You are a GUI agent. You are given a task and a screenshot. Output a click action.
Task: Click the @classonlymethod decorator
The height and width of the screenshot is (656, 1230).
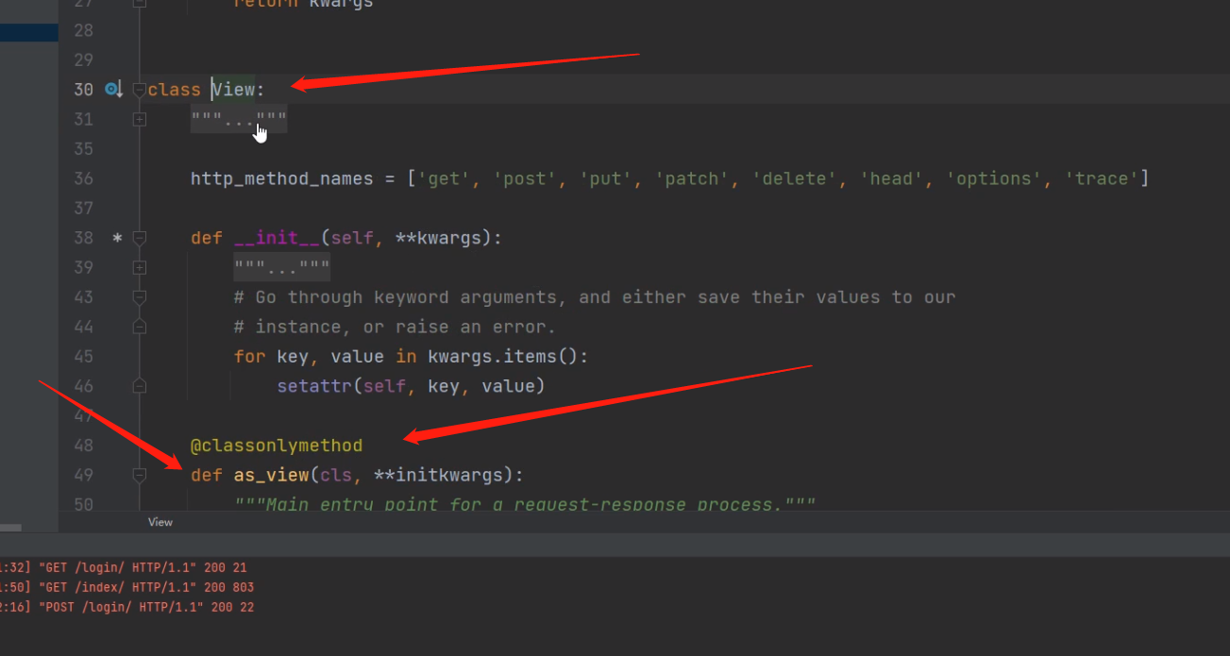277,446
